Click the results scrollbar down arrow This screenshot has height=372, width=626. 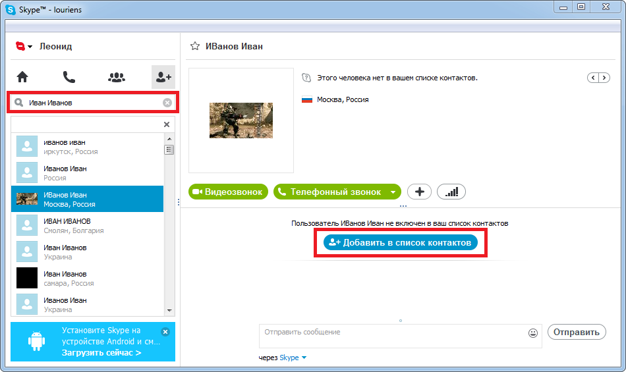point(169,310)
